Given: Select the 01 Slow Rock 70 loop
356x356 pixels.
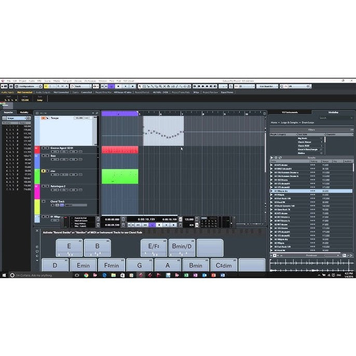Looking at the screenshot, I should click(x=311, y=210).
